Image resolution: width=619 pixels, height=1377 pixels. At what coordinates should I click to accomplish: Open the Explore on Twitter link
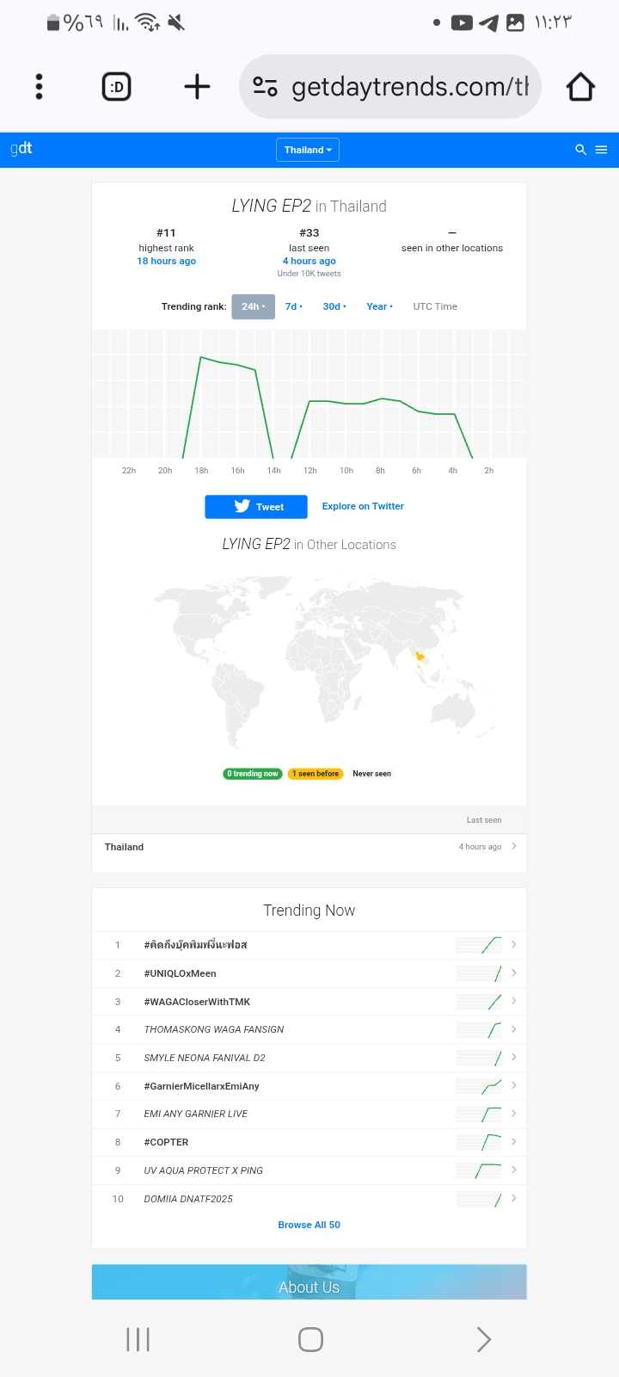pos(363,506)
